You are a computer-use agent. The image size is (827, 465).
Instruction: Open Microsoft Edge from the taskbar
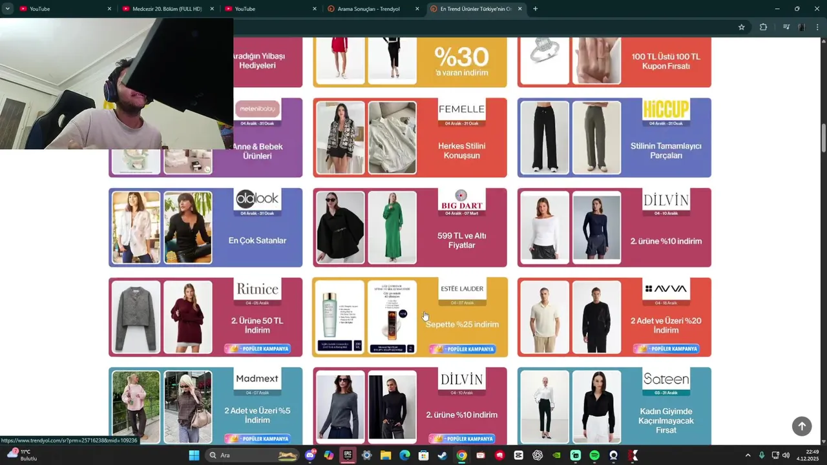coord(404,455)
